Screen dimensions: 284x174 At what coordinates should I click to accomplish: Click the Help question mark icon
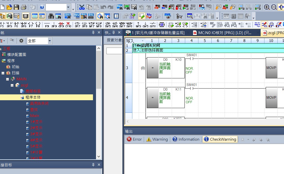coord(42,7)
